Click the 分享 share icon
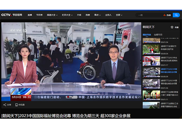182x129 pixels. [x=5, y=105]
